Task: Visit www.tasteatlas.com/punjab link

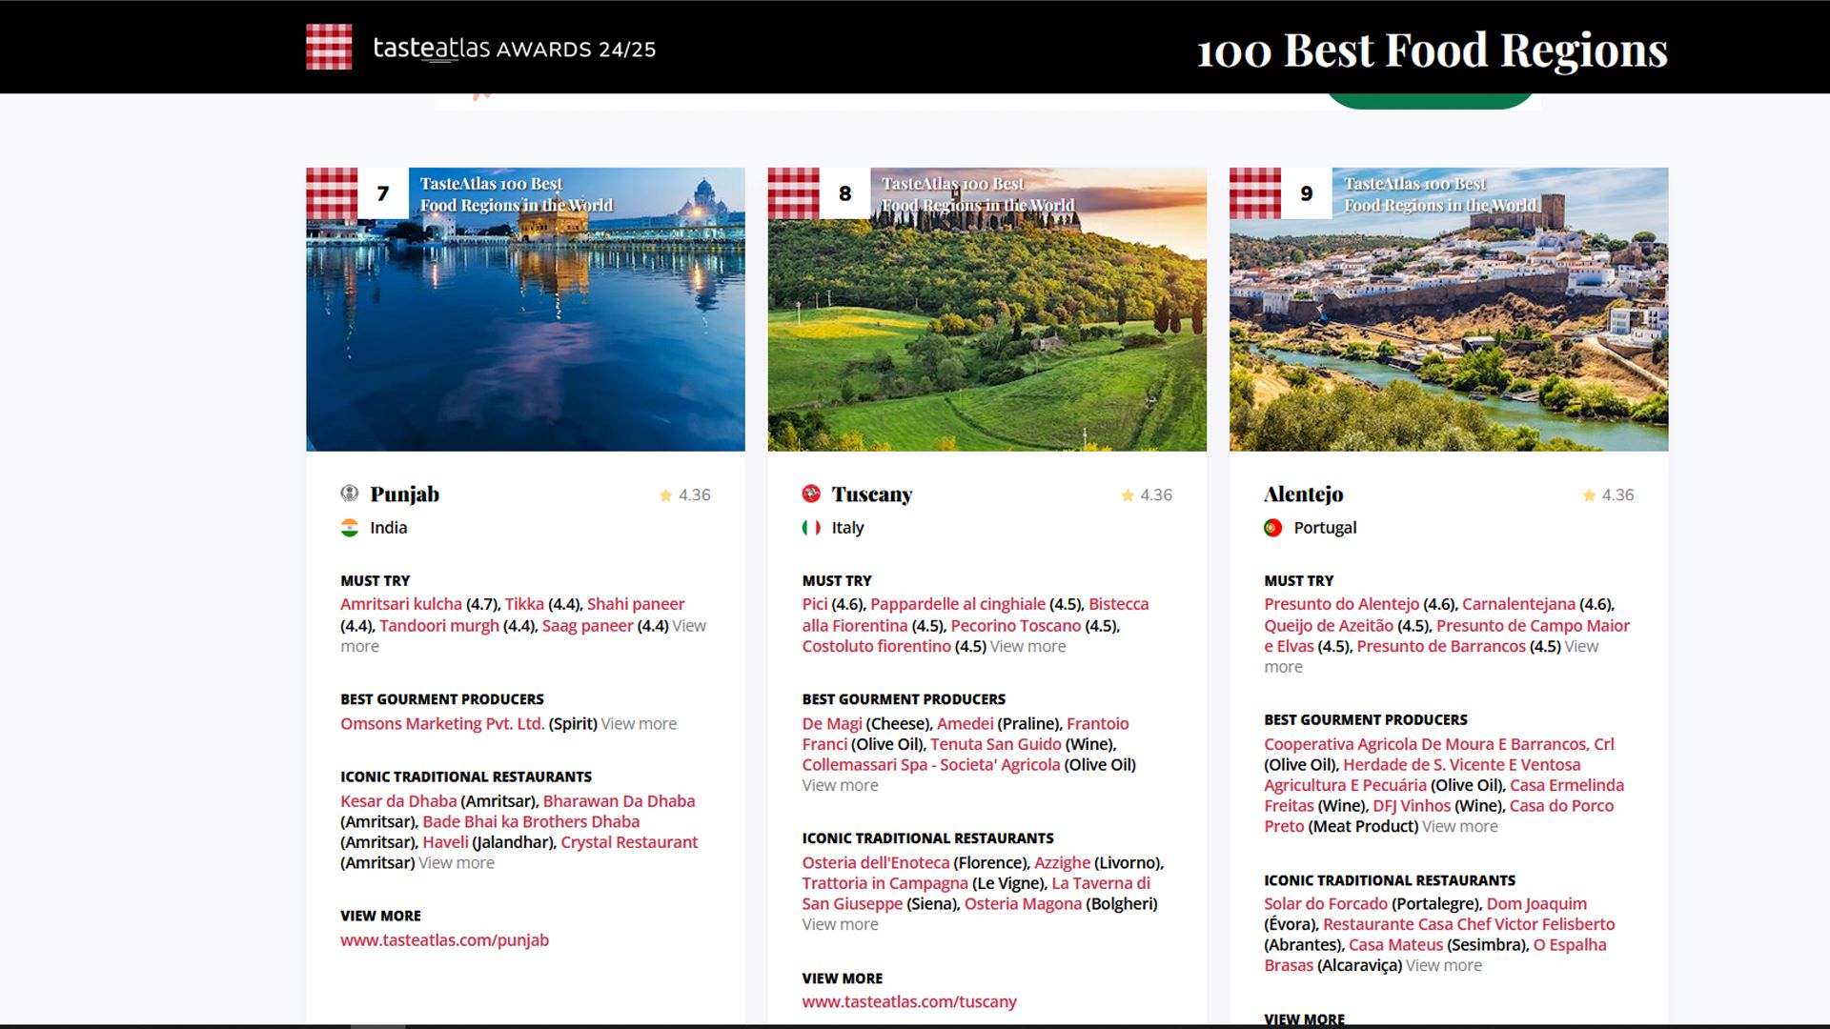Action: click(444, 940)
